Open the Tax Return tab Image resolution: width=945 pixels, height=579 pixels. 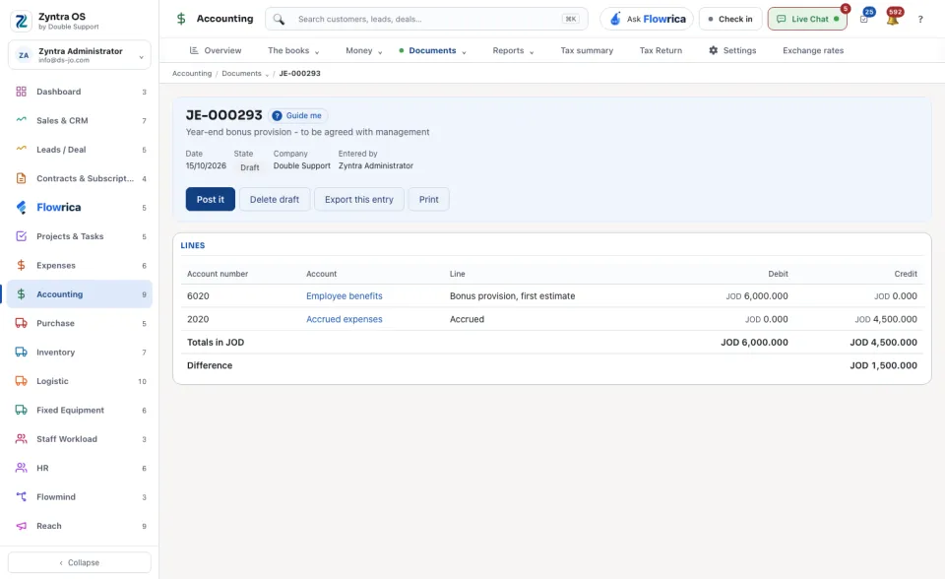point(661,50)
